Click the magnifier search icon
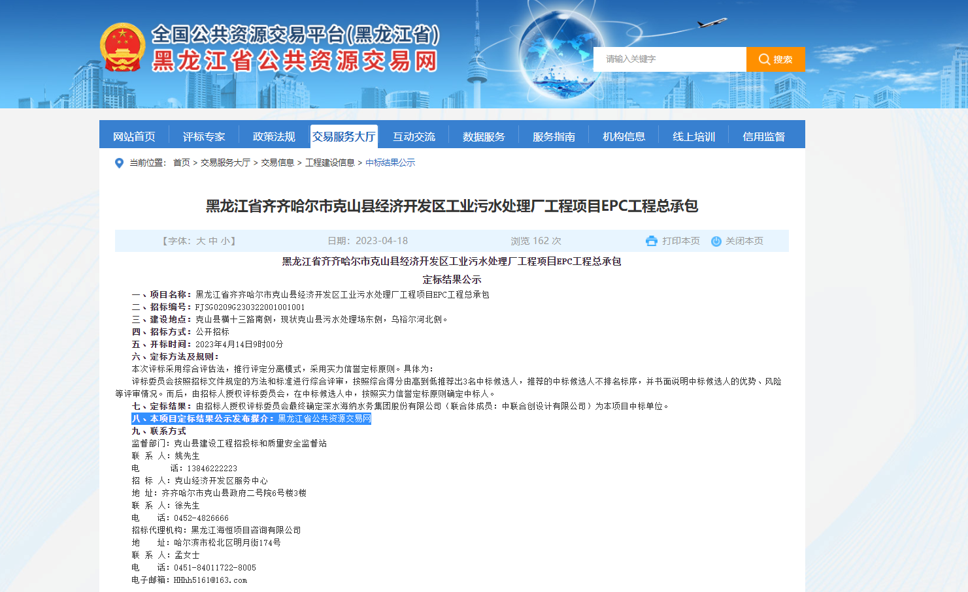This screenshot has width=968, height=592. (764, 59)
